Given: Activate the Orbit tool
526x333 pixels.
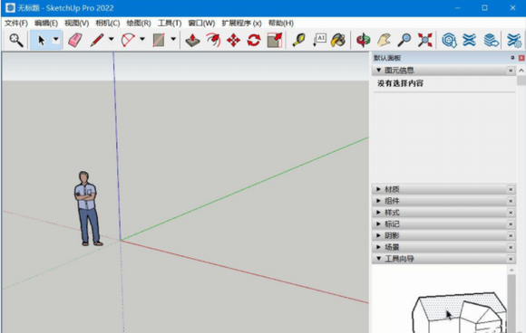Looking at the screenshot, I should coord(363,40).
